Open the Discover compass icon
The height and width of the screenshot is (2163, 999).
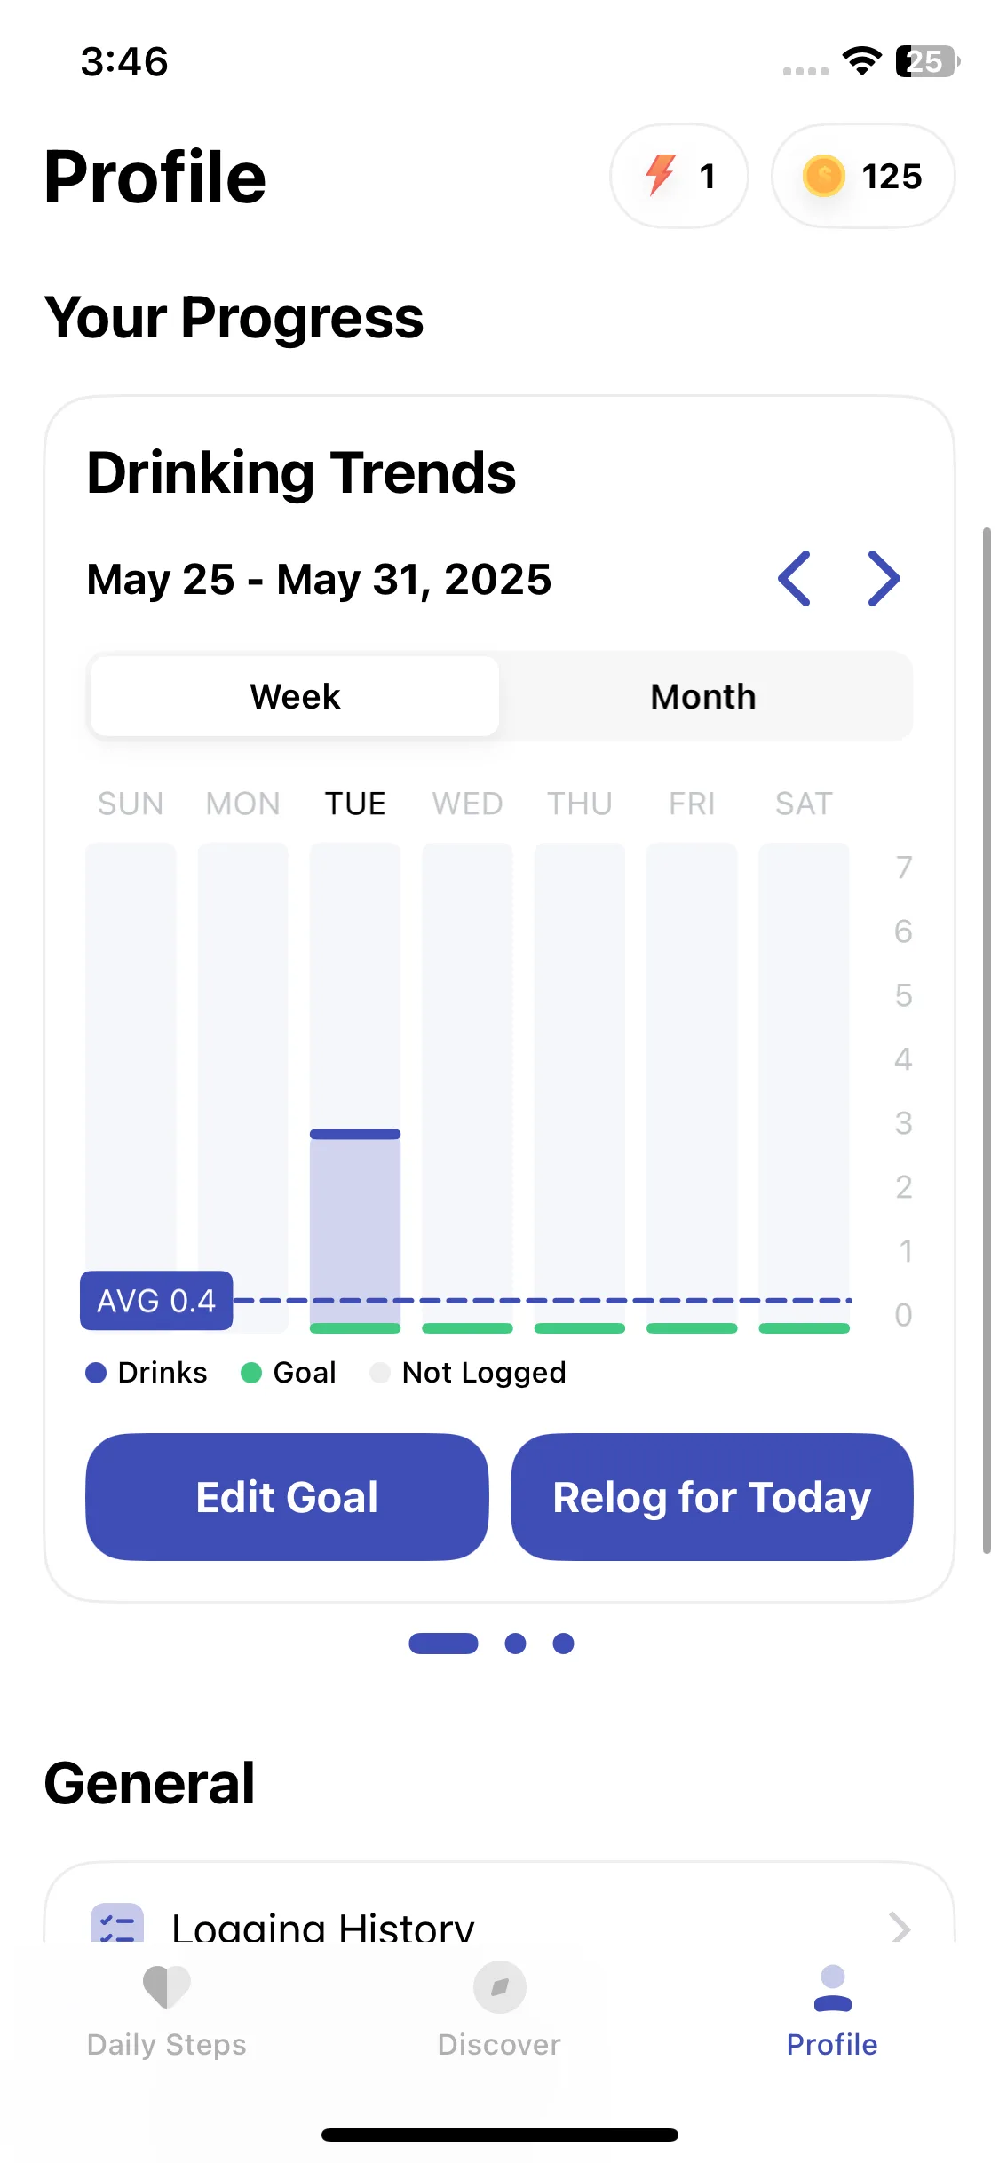(x=499, y=1987)
